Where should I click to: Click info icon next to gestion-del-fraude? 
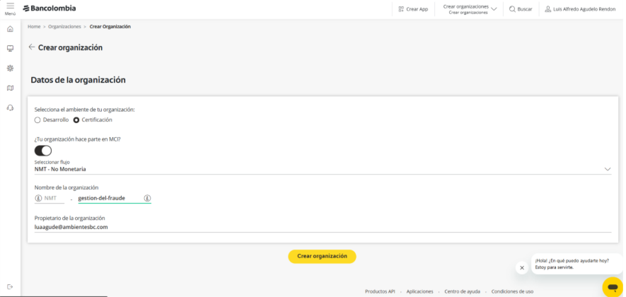tap(147, 198)
